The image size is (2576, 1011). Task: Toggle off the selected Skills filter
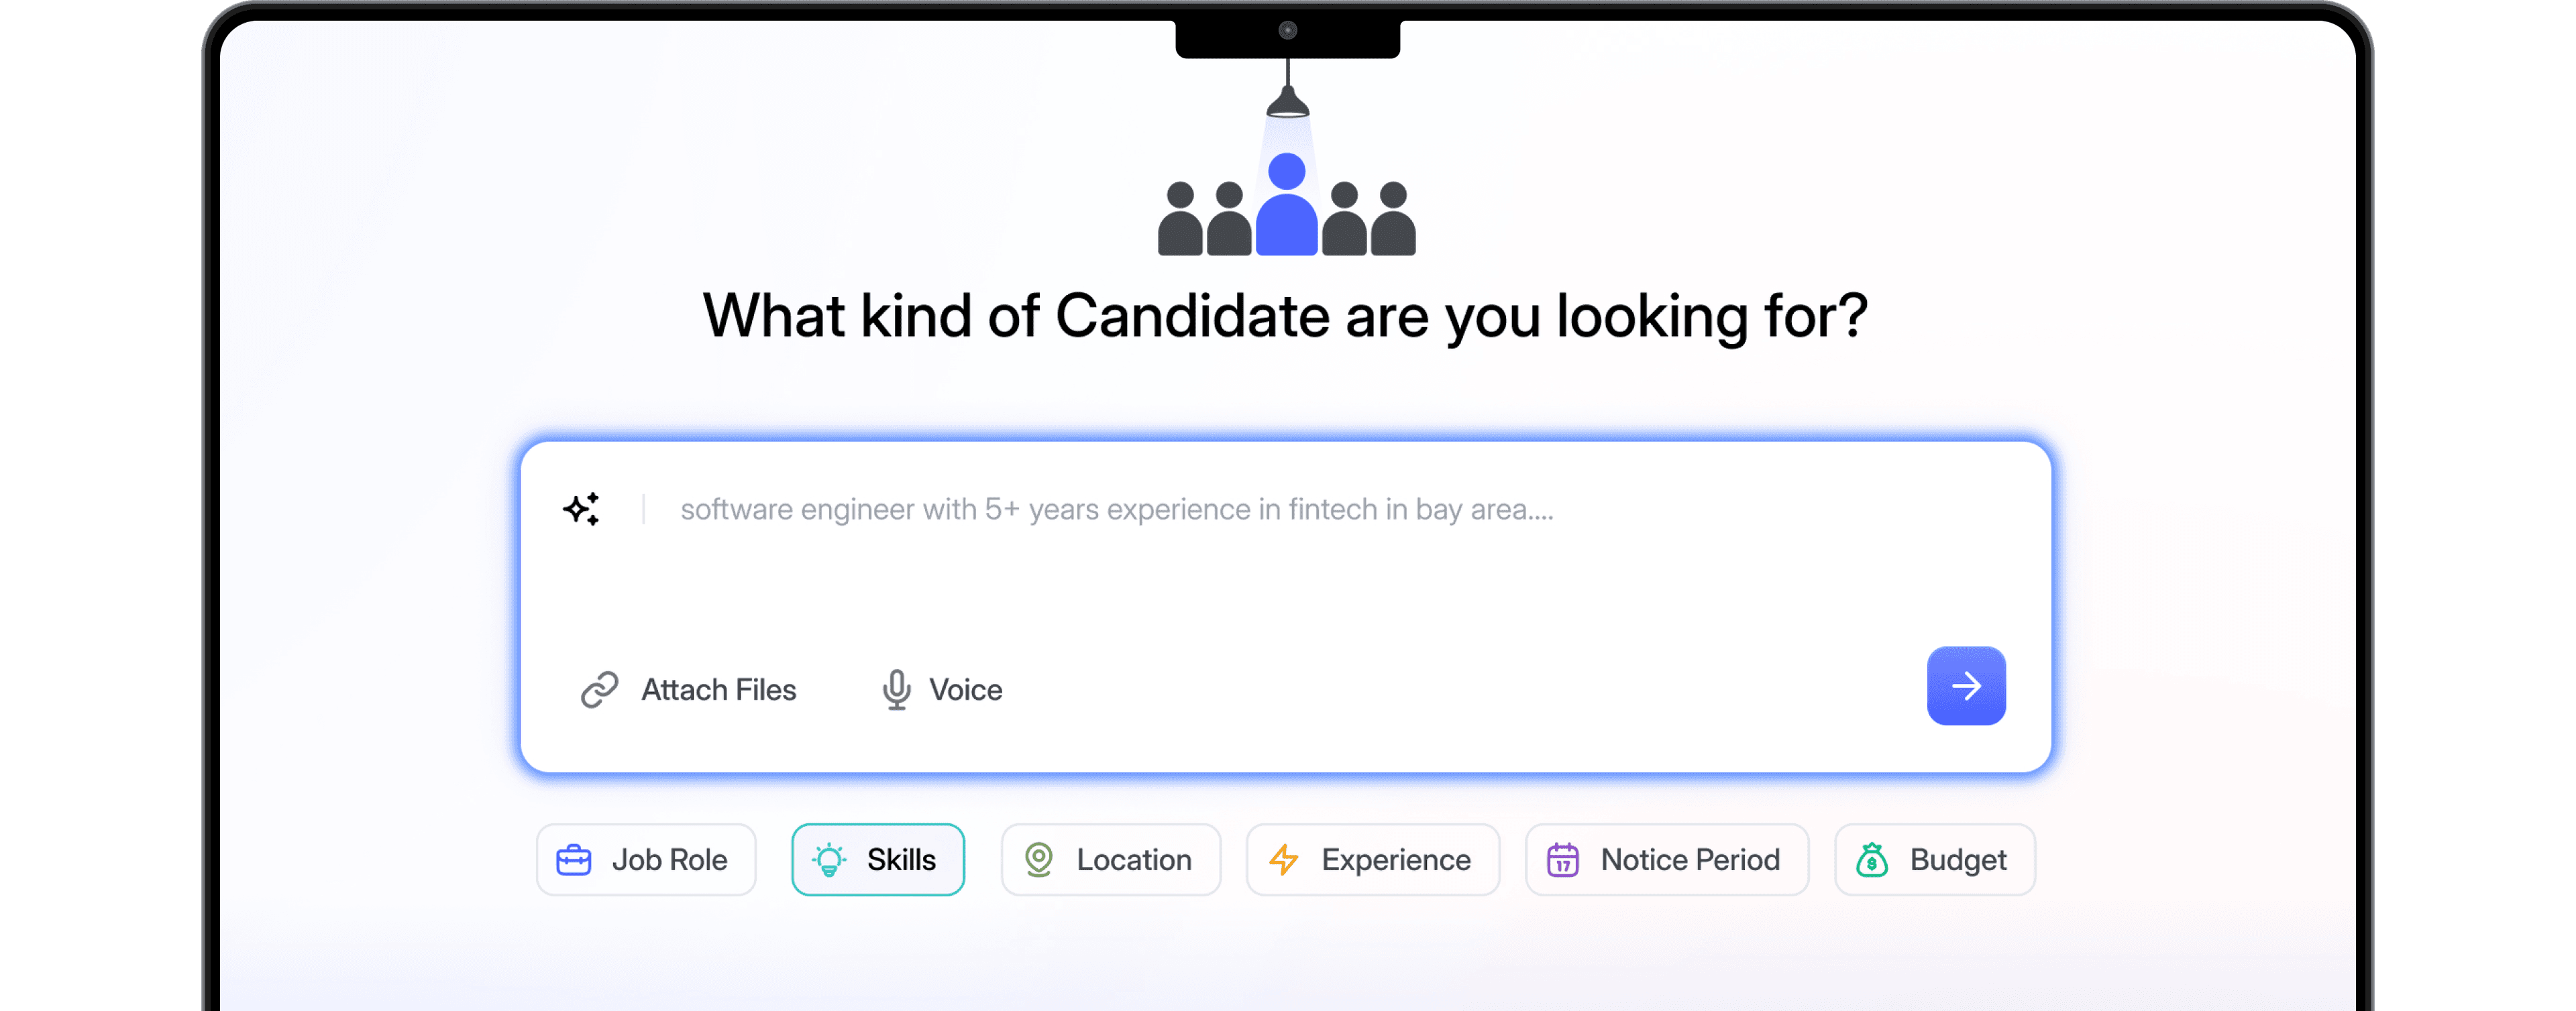pos(877,859)
